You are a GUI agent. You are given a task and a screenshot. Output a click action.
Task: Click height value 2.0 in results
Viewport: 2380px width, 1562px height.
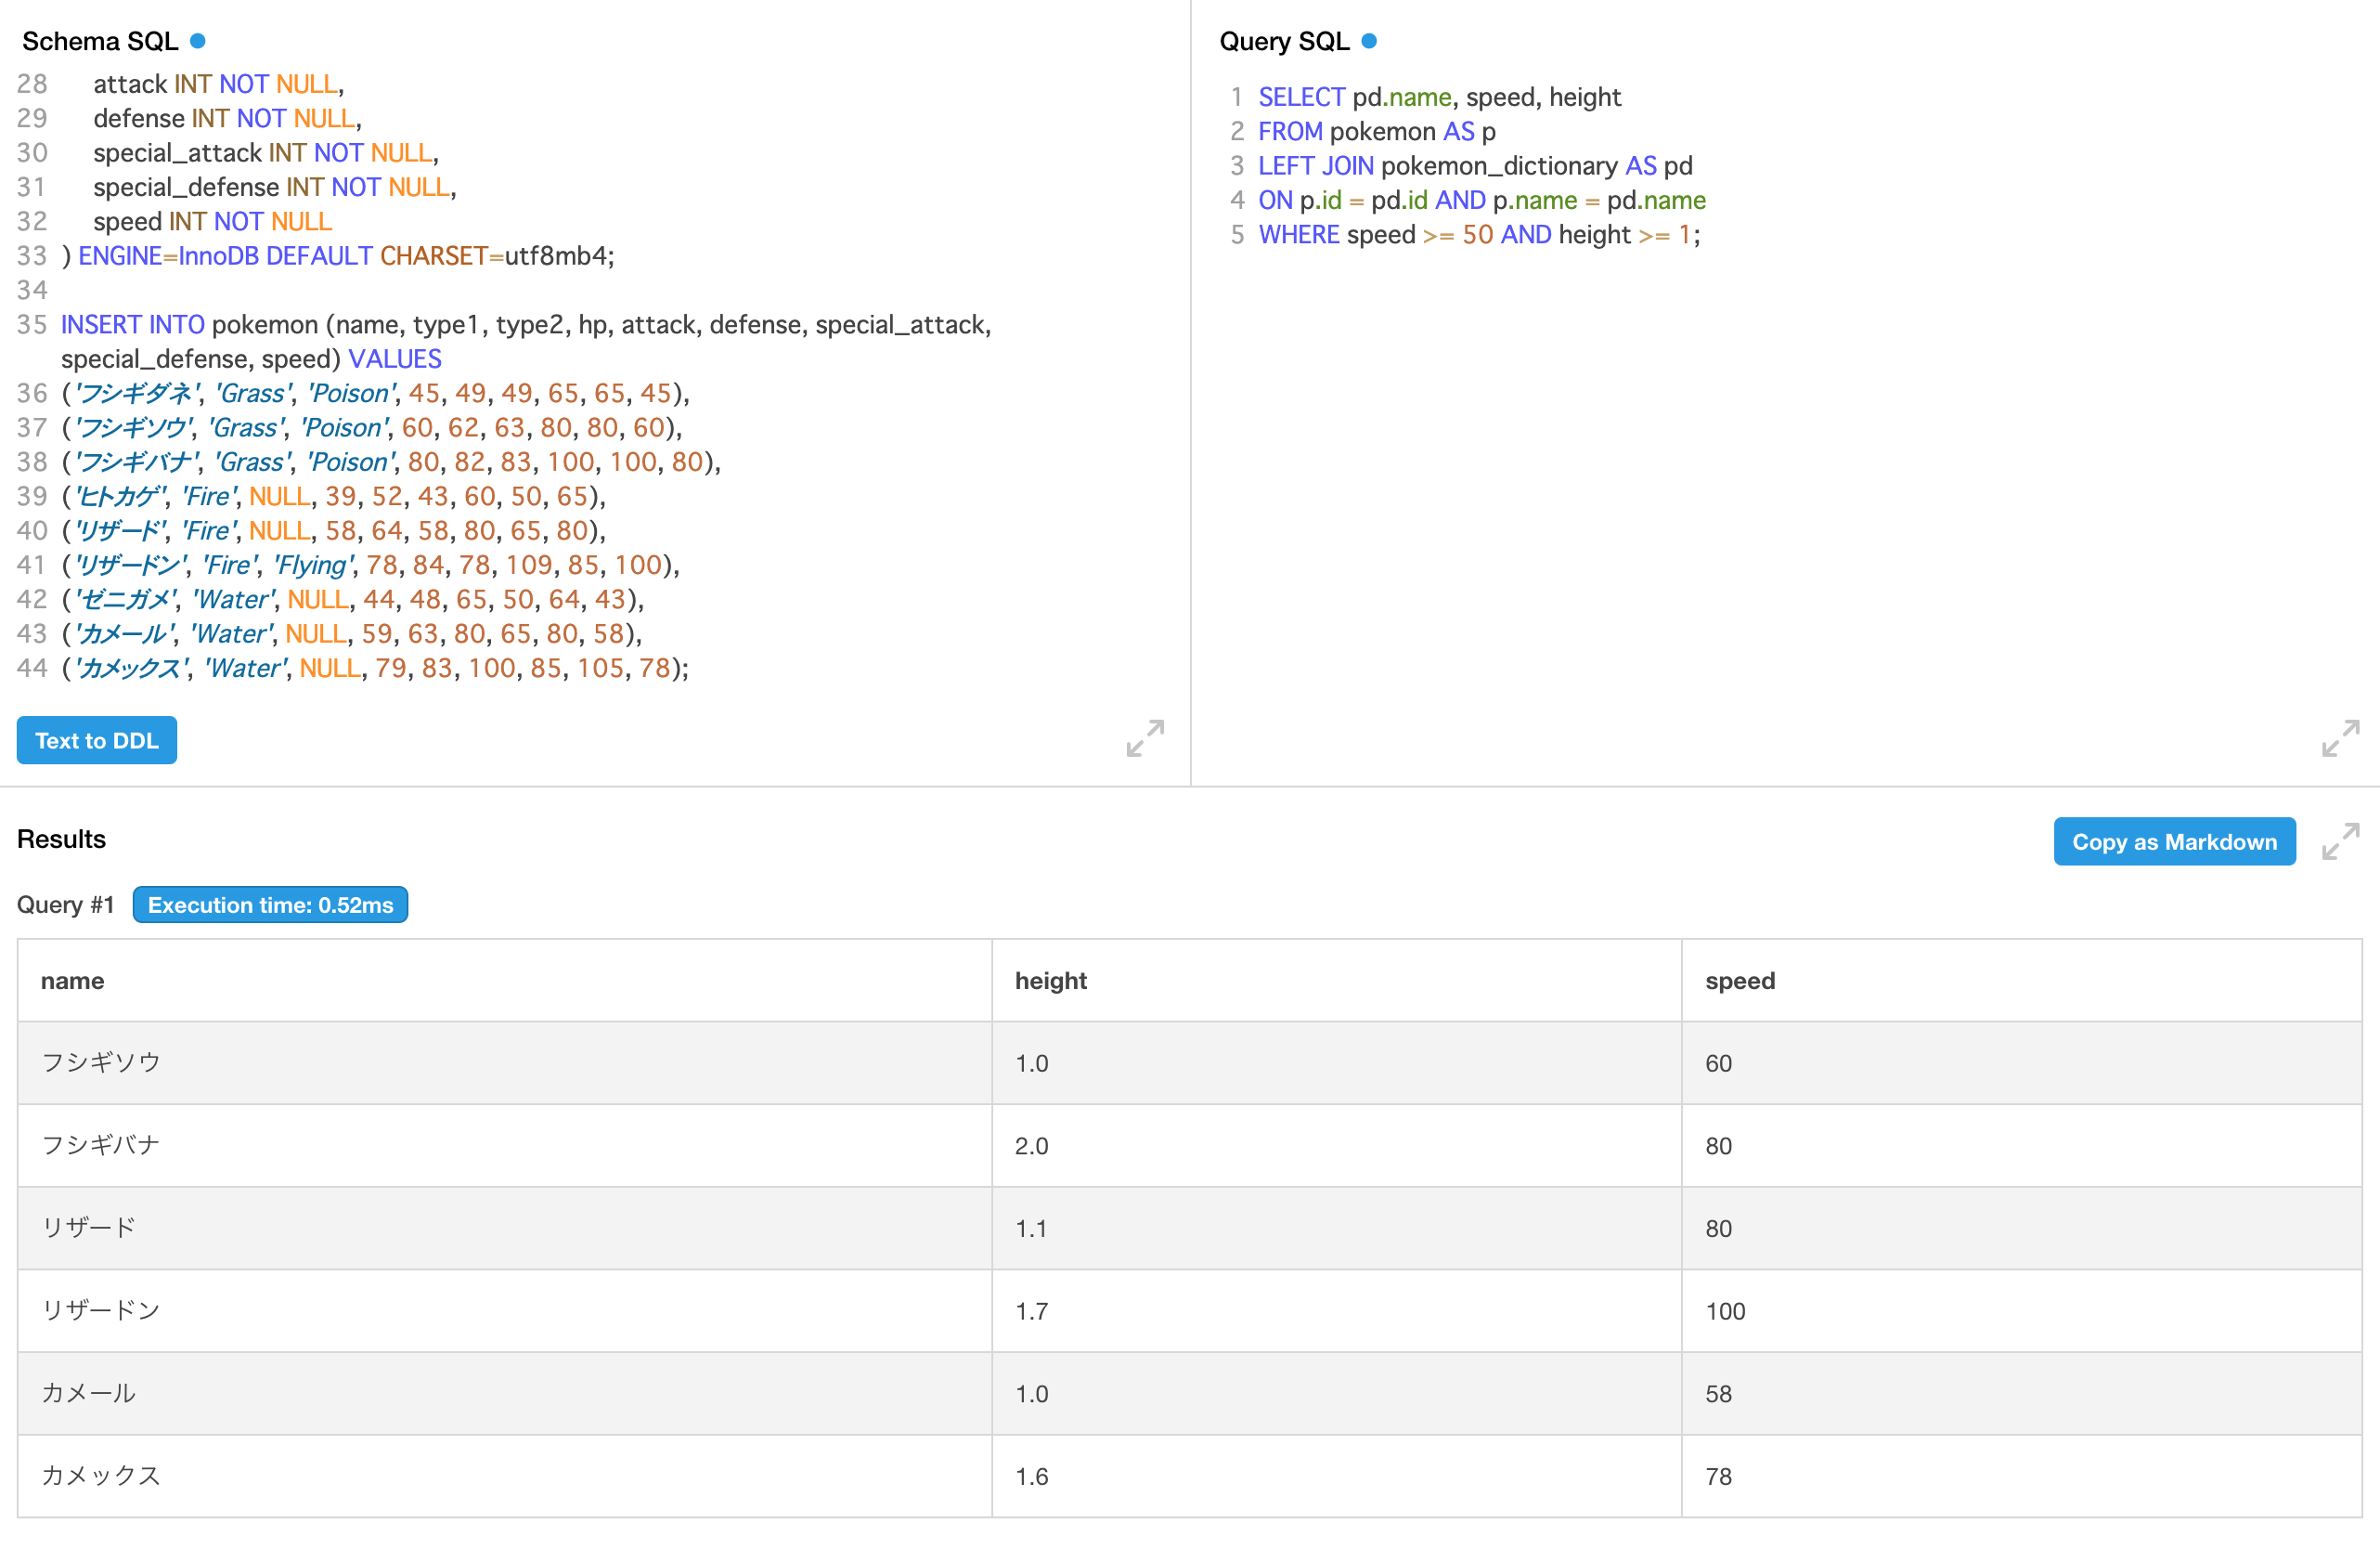[x=1032, y=1146]
